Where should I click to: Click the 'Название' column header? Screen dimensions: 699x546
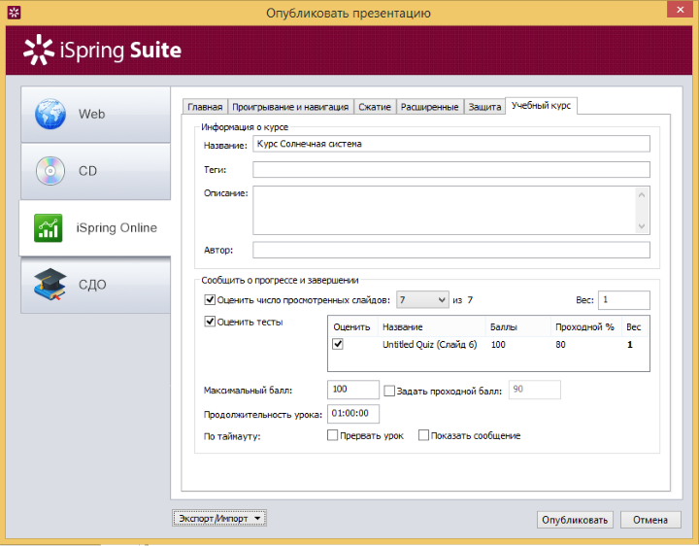point(431,327)
